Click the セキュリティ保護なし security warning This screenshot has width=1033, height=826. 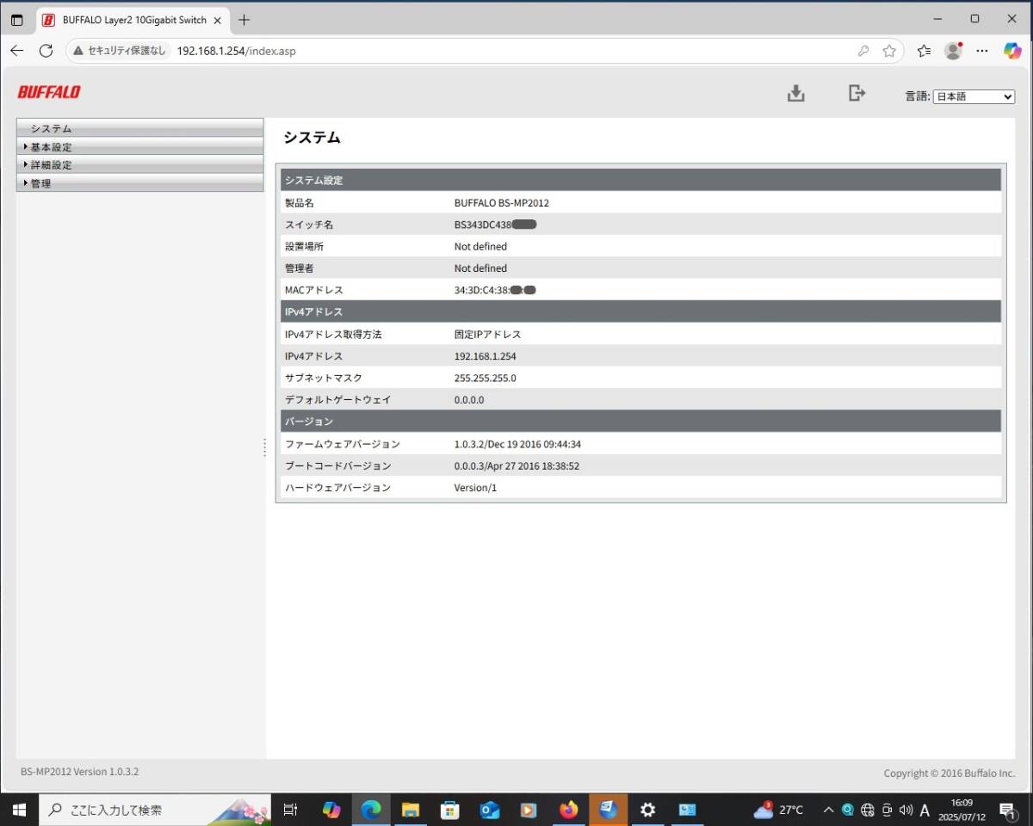coord(120,51)
